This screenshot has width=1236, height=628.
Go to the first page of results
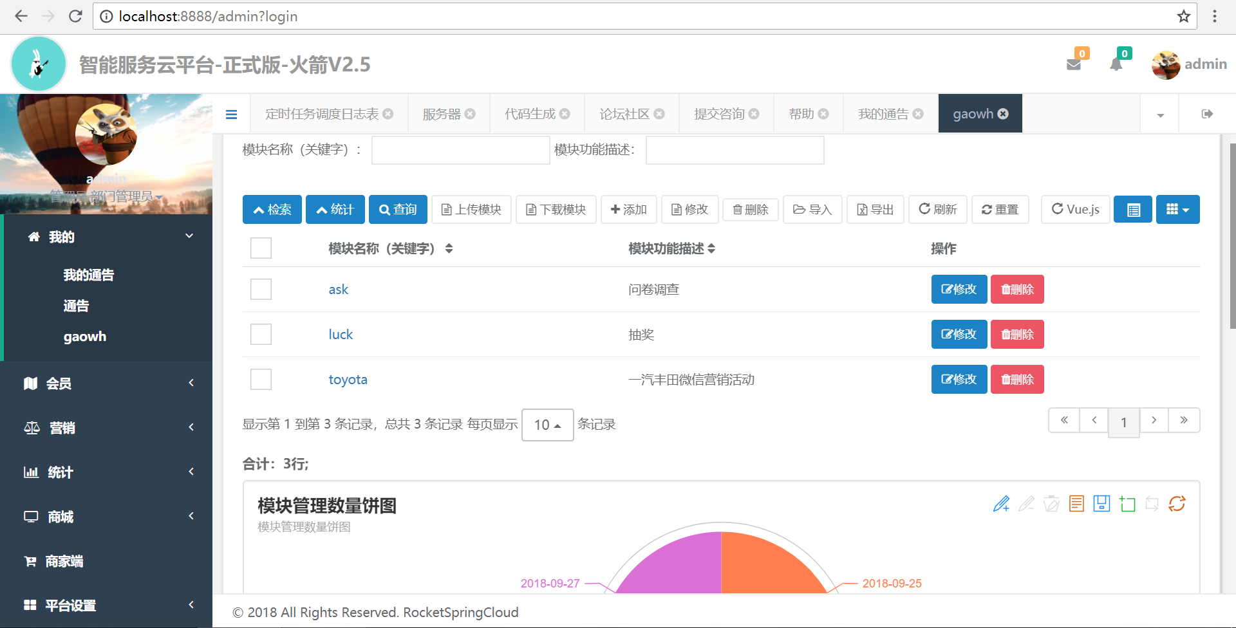point(1064,420)
